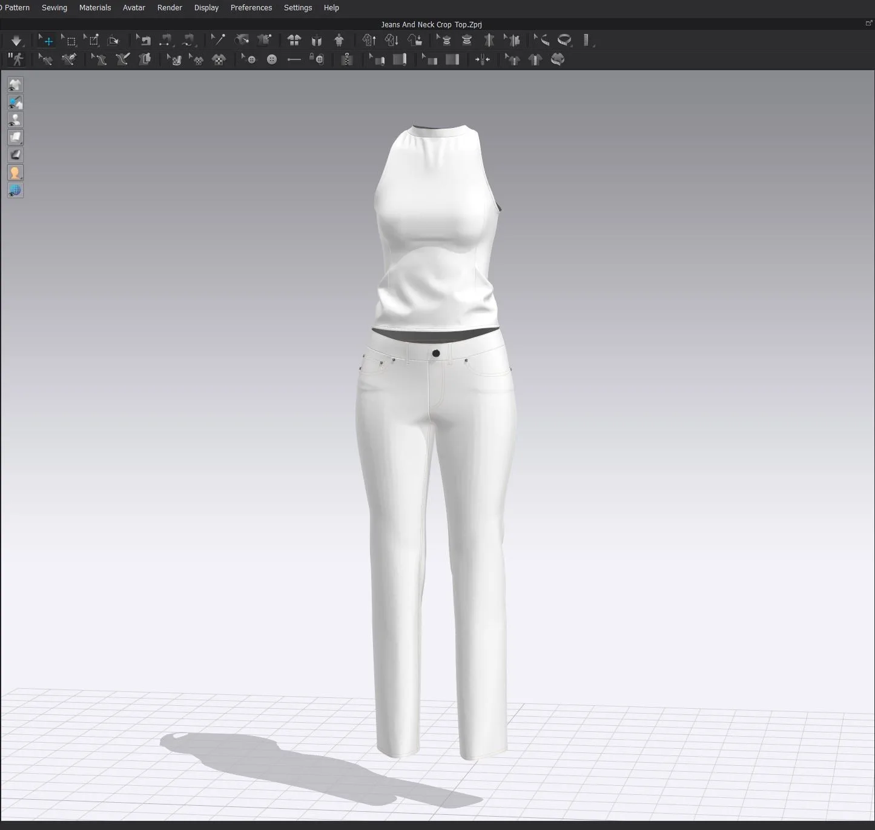Select the Transform Graphic checkered shirt tool
The height and width of the screenshot is (830, 875).
click(x=196, y=59)
